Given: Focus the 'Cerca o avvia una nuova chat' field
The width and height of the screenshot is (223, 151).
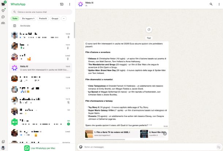Looking at the screenshot, I should (x=42, y=12).
